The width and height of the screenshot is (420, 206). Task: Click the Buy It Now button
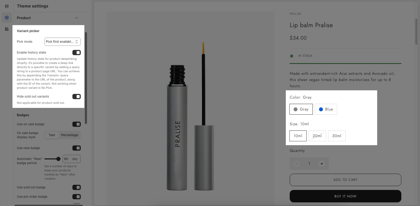345,196
